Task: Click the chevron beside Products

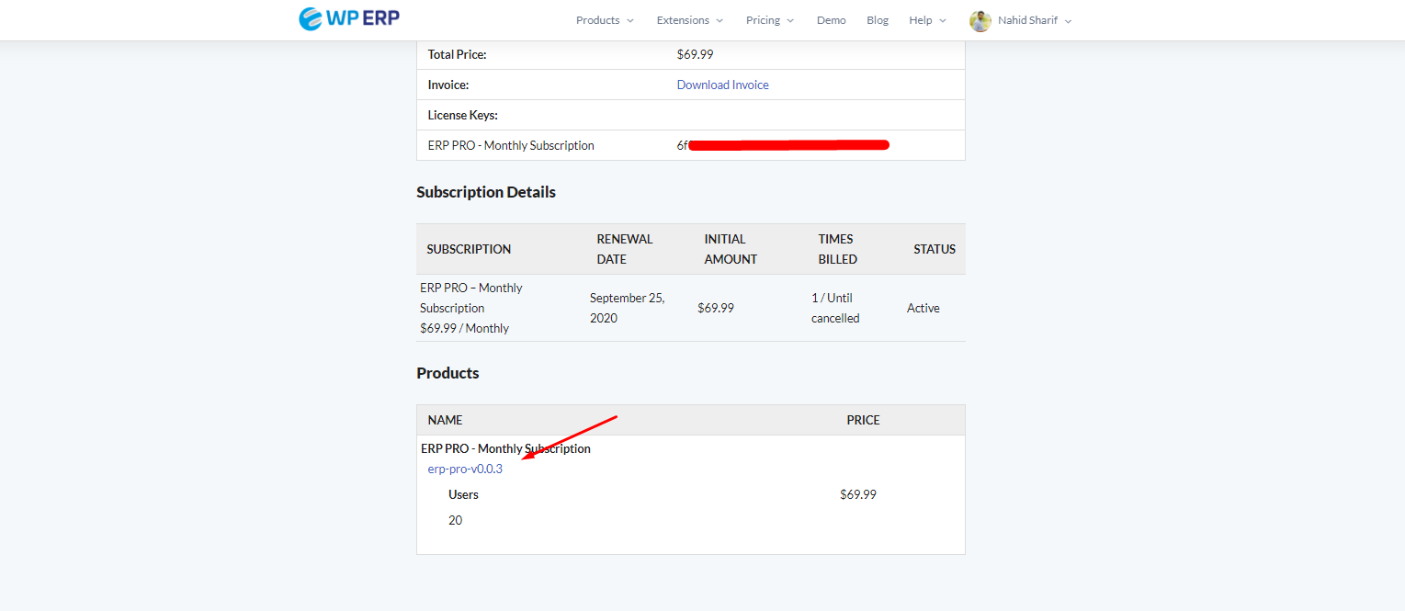Action: [630, 20]
